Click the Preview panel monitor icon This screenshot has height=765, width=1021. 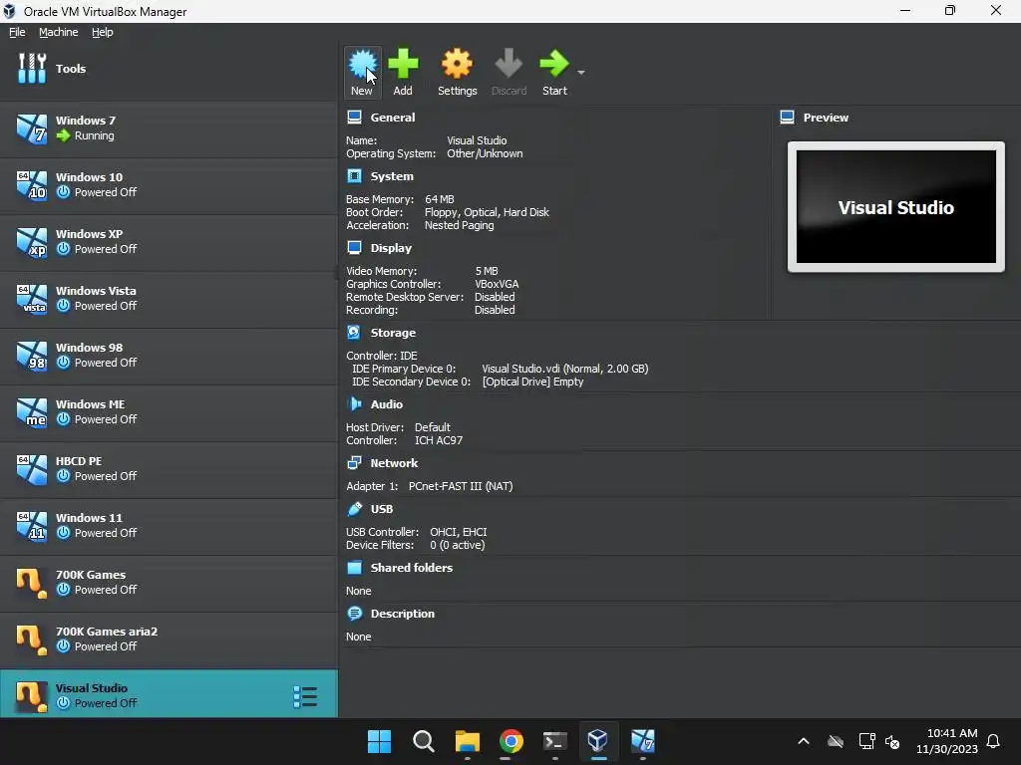click(788, 118)
